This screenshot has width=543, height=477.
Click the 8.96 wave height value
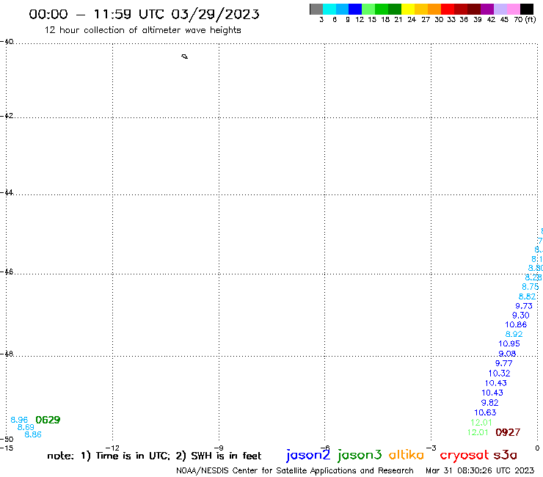pyautogui.click(x=19, y=420)
